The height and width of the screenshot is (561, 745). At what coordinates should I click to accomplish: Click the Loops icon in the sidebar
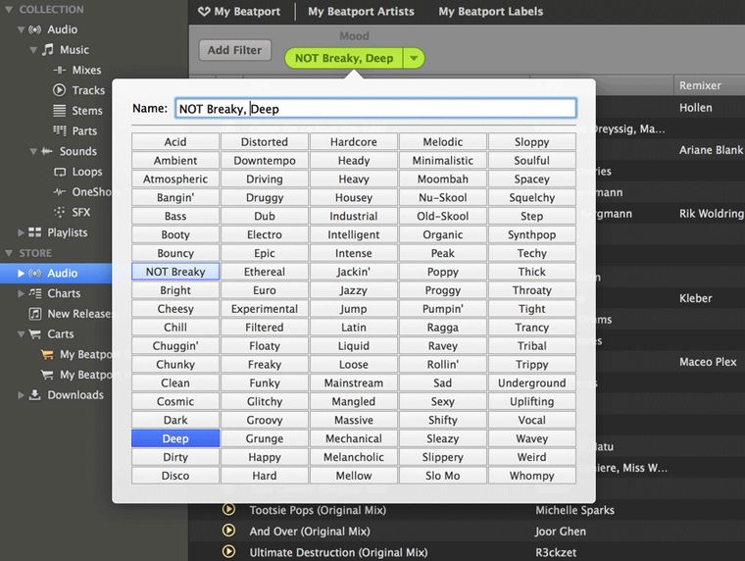coord(60,172)
